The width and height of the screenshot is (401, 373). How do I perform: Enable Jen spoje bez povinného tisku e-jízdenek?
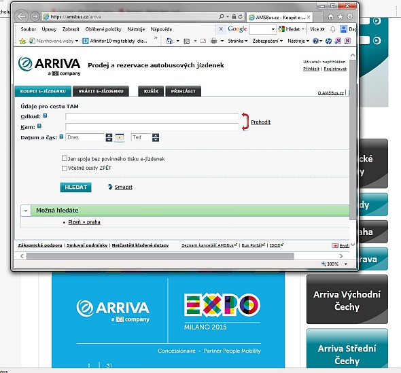[65, 158]
